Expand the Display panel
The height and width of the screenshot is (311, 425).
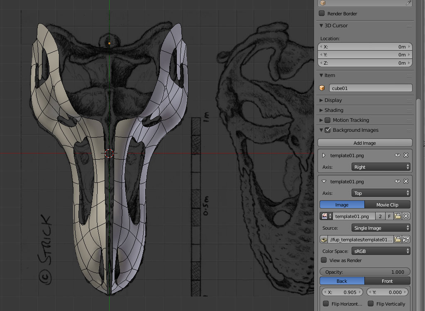click(321, 100)
